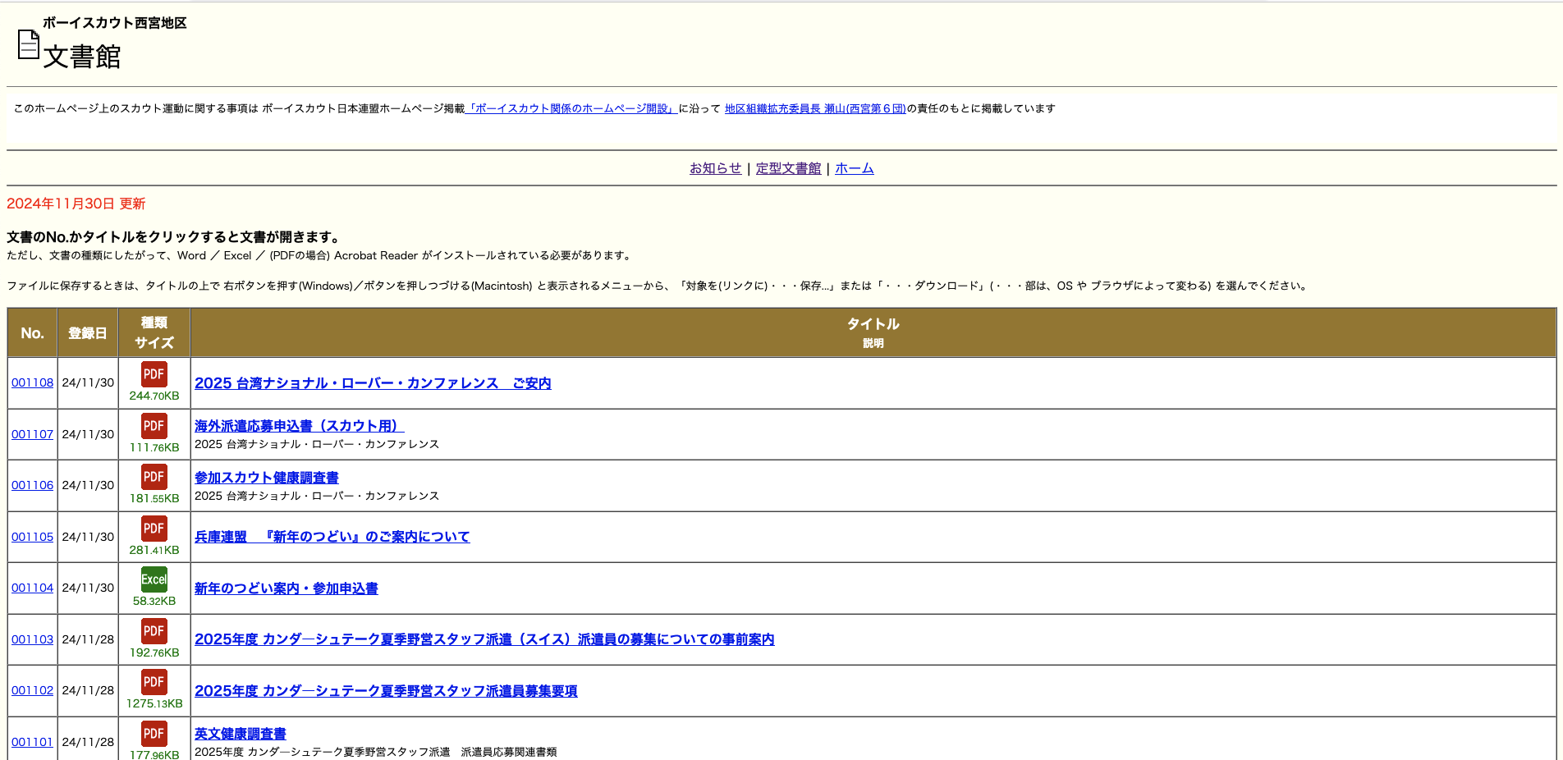Click the 2024年11月30日 更新 date text
The image size is (1563, 760).
tap(76, 204)
